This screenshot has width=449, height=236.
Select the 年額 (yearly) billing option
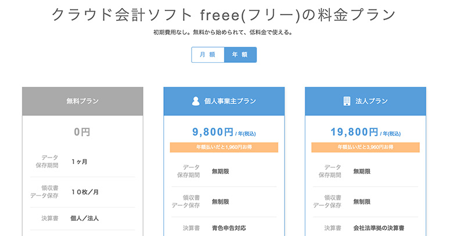click(240, 55)
